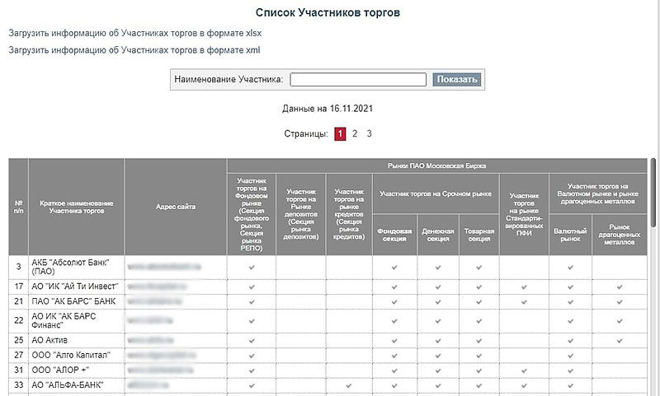Click the 'Адрес сайта' column header
The height and width of the screenshot is (396, 660).
(176, 207)
